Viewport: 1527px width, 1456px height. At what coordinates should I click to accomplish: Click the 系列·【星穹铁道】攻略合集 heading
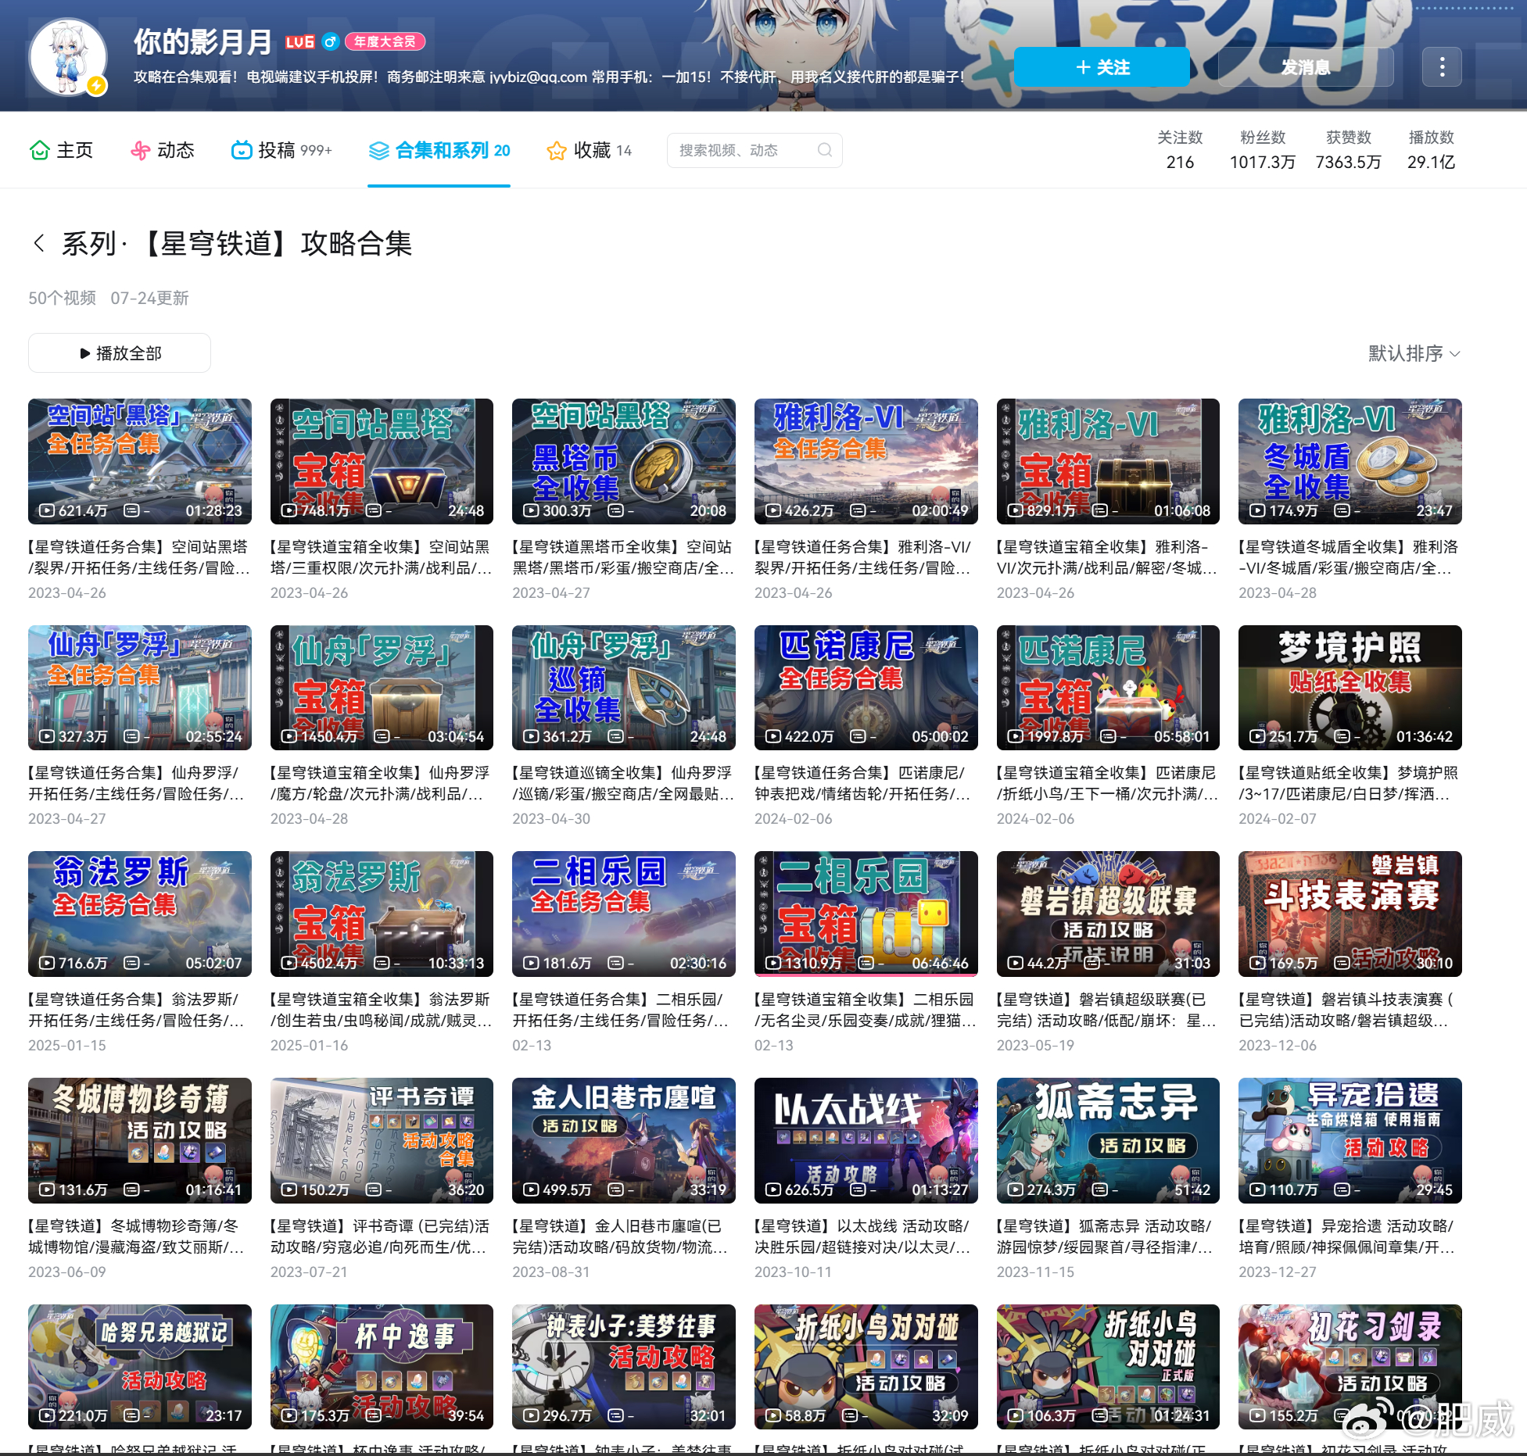237,243
